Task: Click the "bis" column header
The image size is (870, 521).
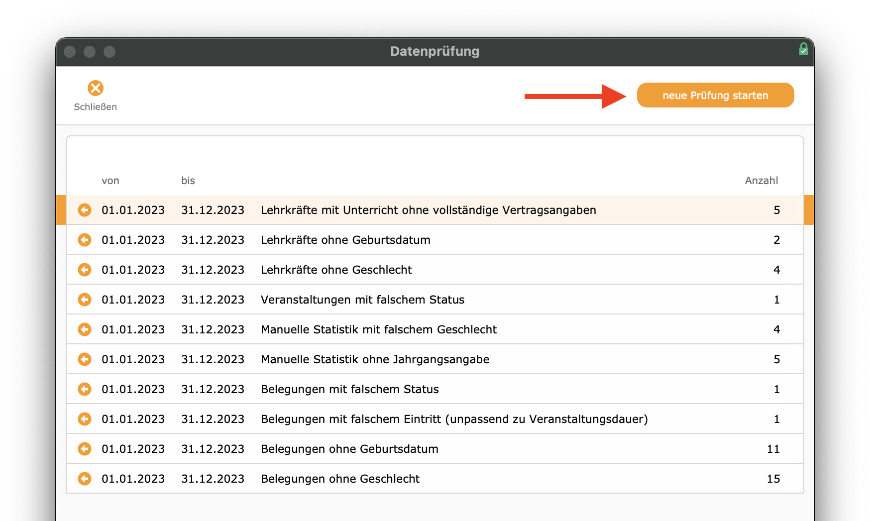Action: pos(188,181)
